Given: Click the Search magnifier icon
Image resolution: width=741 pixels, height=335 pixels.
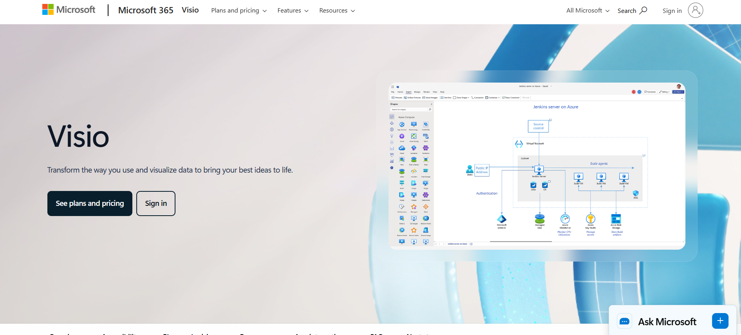Looking at the screenshot, I should pos(643,10).
